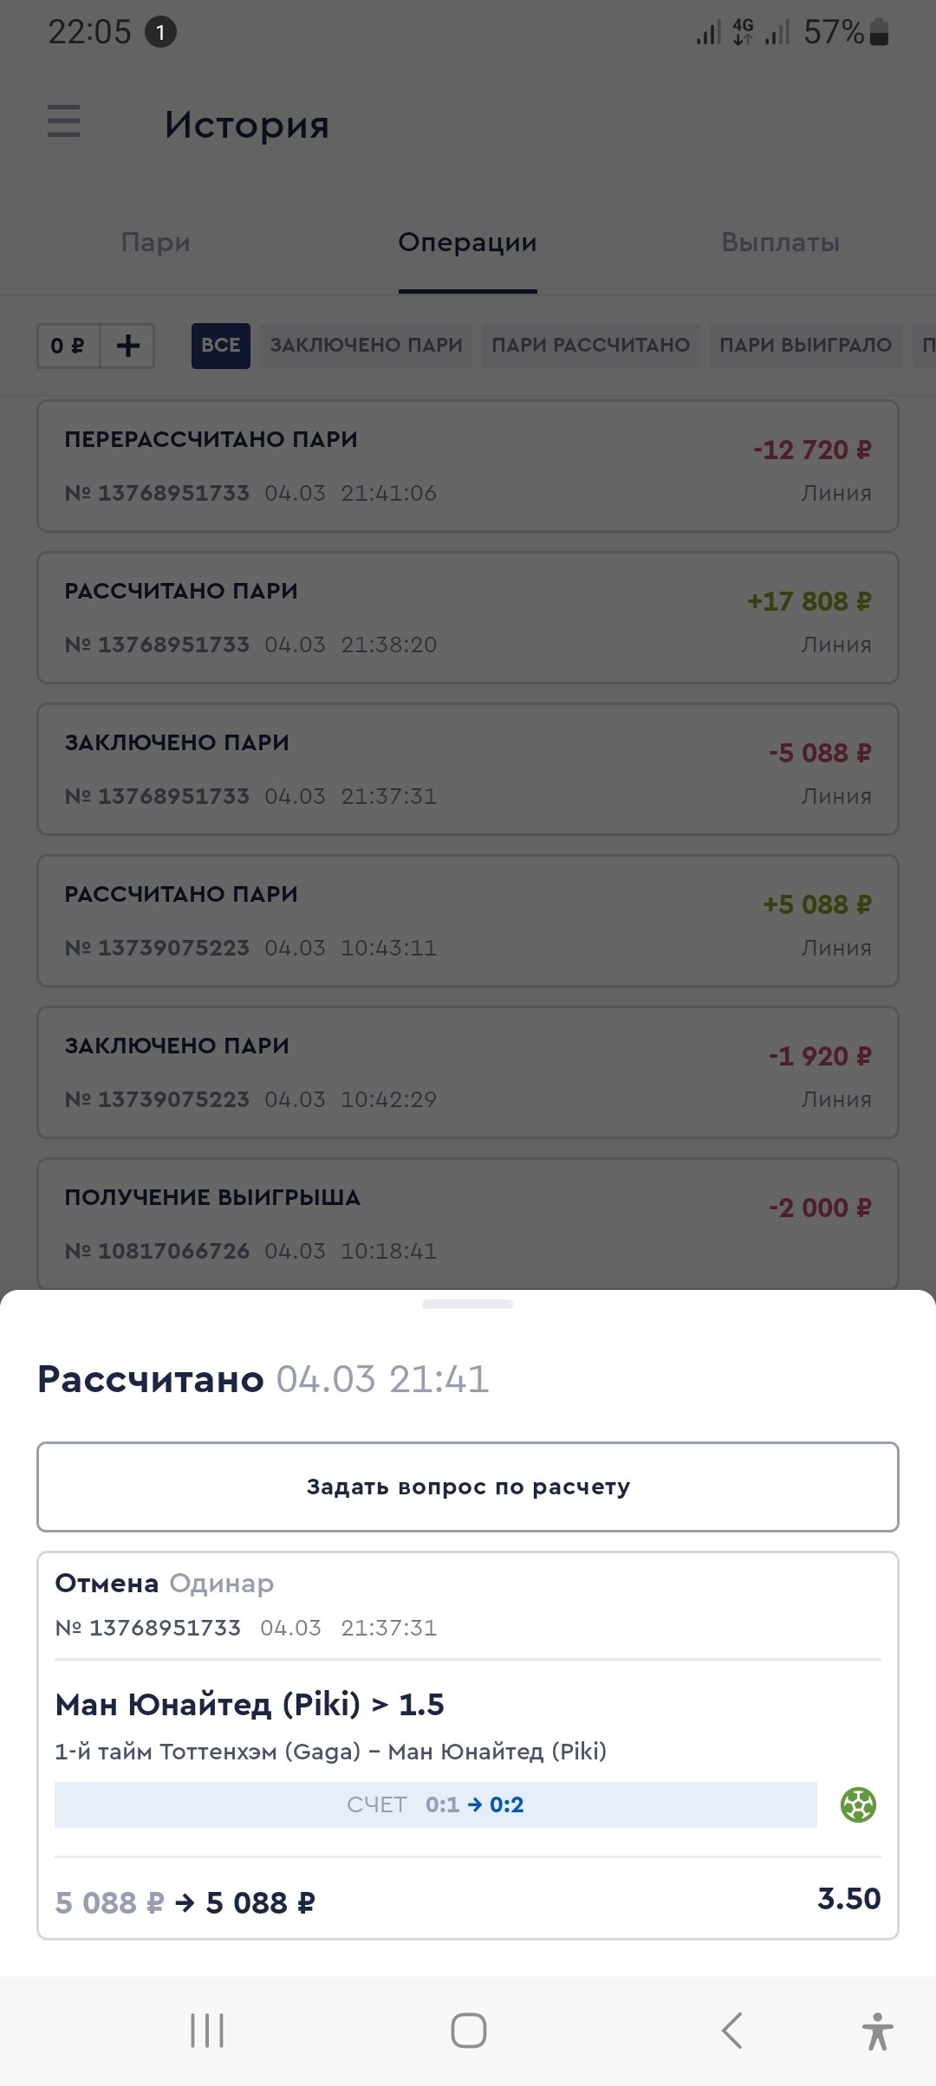Switch to the Выплаты tab
This screenshot has height=2086, width=936.
coord(780,243)
